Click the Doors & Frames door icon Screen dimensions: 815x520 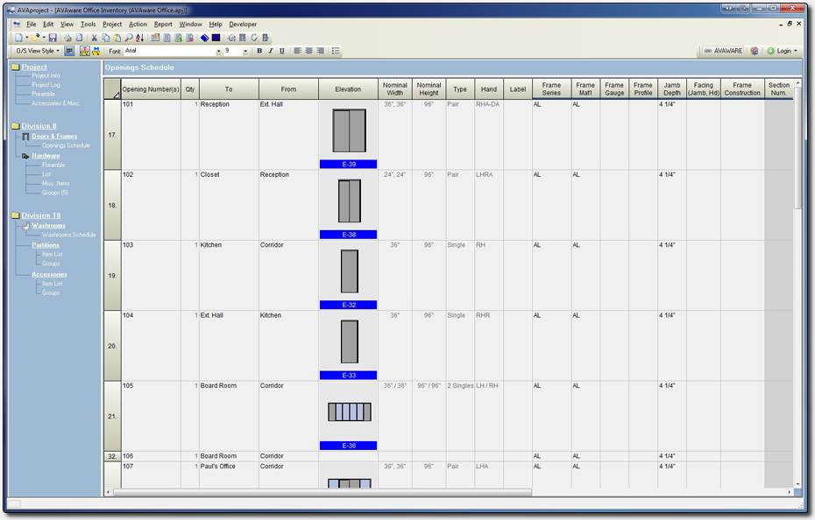click(25, 137)
